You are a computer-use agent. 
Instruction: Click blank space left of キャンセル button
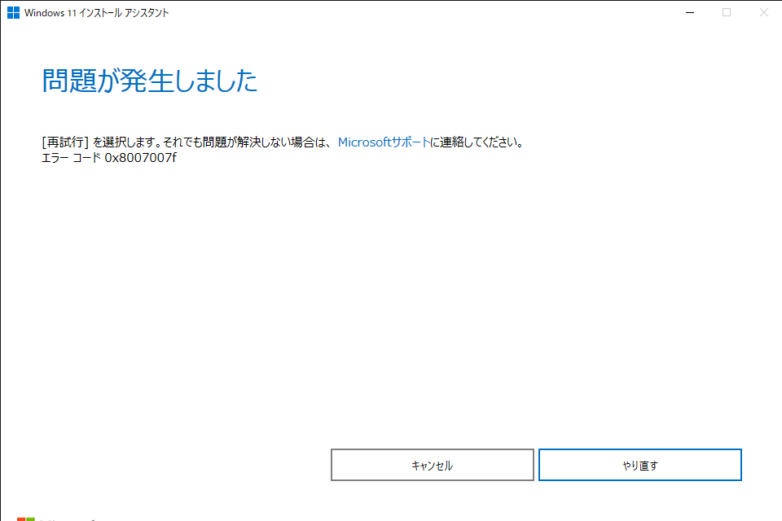tap(163, 465)
